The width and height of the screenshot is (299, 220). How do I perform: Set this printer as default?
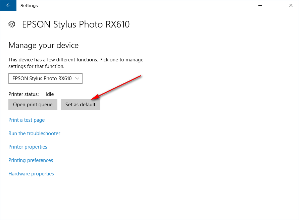(81, 104)
